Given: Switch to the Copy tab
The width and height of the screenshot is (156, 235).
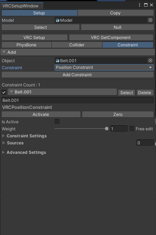Looking at the screenshot, I should pyautogui.click(x=115, y=13).
